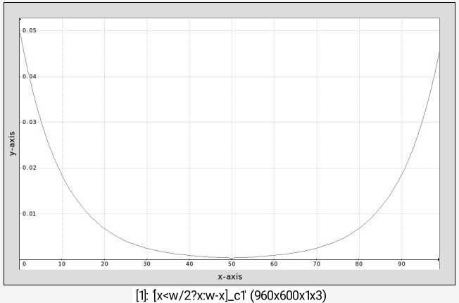
Task: Click the x-axis tick label 60
Action: (x=274, y=264)
